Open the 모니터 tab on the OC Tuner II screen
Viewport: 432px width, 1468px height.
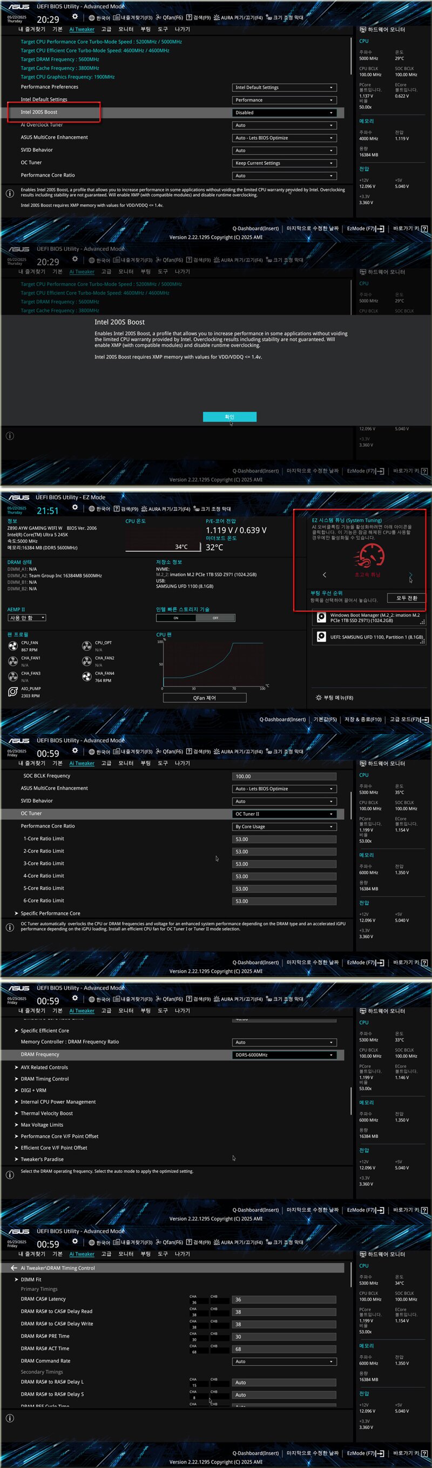point(126,763)
